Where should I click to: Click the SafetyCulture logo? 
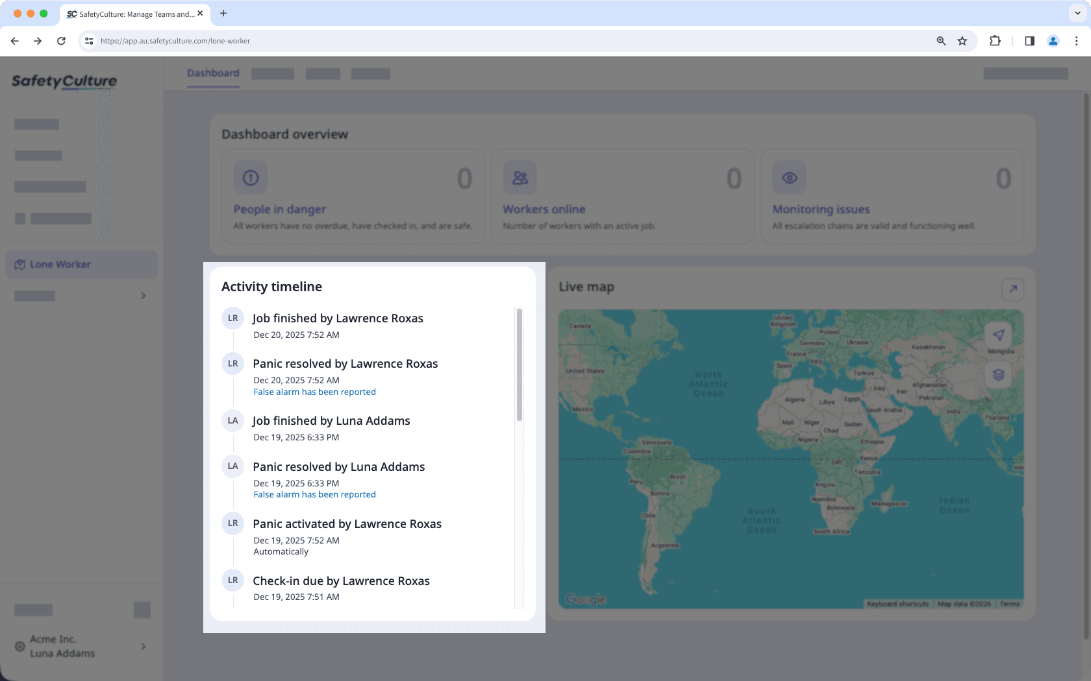pos(64,82)
